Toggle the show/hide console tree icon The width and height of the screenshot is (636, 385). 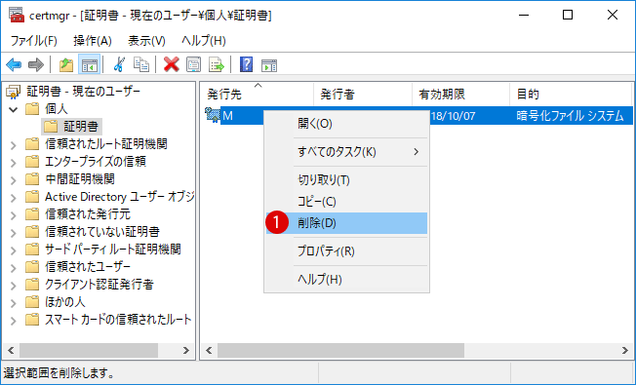tap(89, 65)
